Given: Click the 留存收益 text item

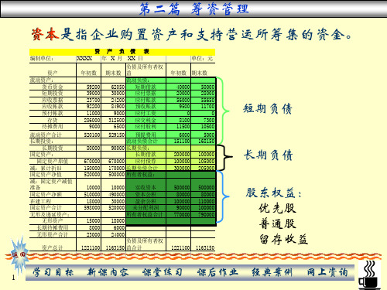Looking at the screenshot, I should point(283,239).
